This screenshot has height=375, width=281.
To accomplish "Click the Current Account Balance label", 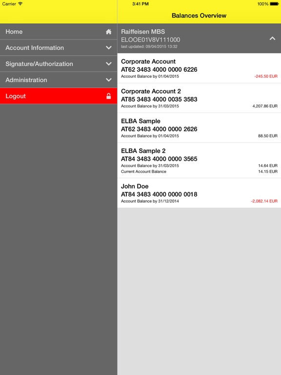I will (143, 171).
